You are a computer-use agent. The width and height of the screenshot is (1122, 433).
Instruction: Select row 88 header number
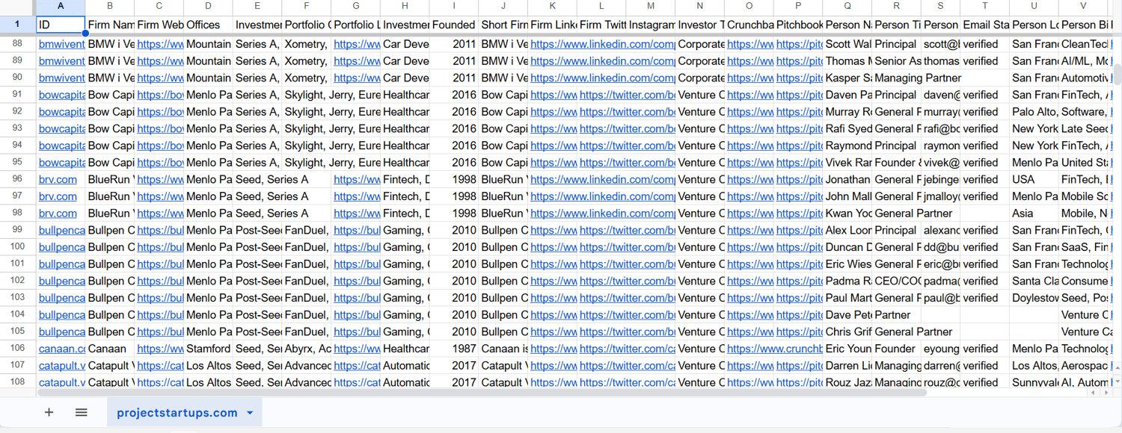(18, 43)
